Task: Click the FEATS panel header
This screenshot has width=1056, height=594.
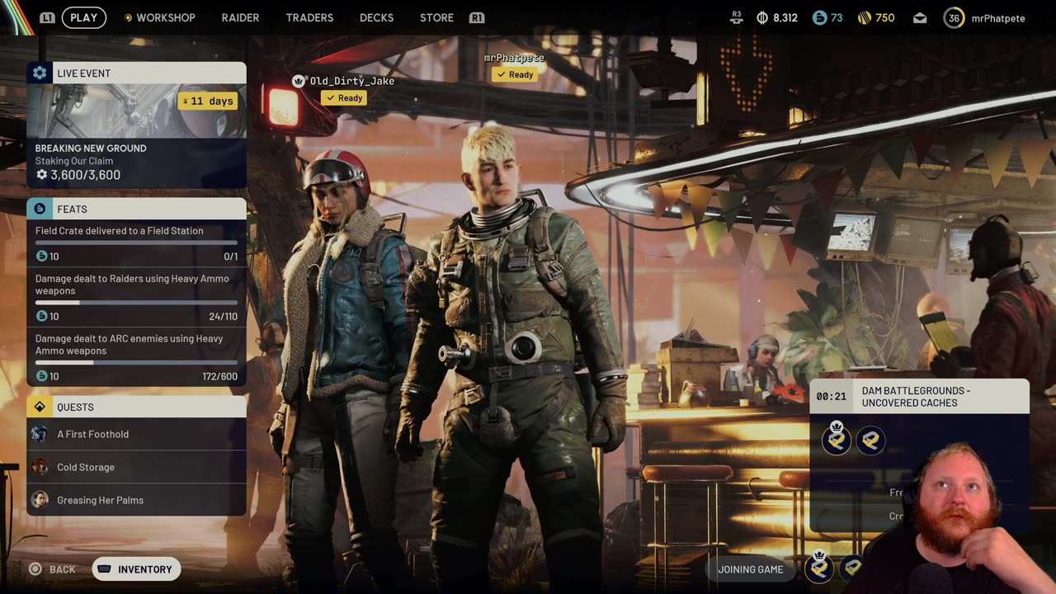Action: (x=136, y=209)
